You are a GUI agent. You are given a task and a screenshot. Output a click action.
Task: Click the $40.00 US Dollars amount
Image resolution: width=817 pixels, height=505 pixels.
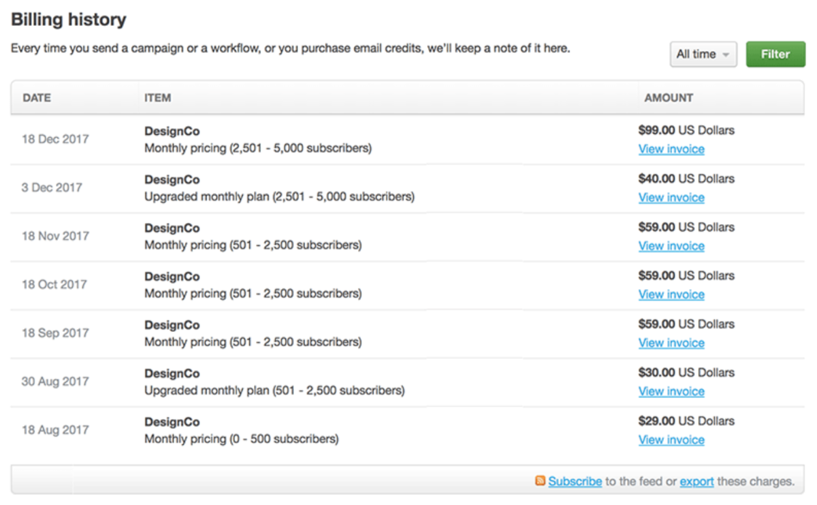click(x=686, y=179)
